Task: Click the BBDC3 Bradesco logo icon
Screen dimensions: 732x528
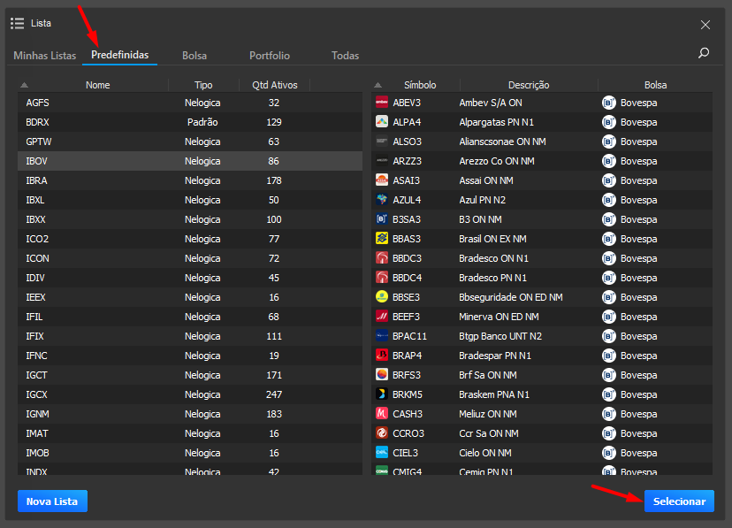Action: [382, 258]
